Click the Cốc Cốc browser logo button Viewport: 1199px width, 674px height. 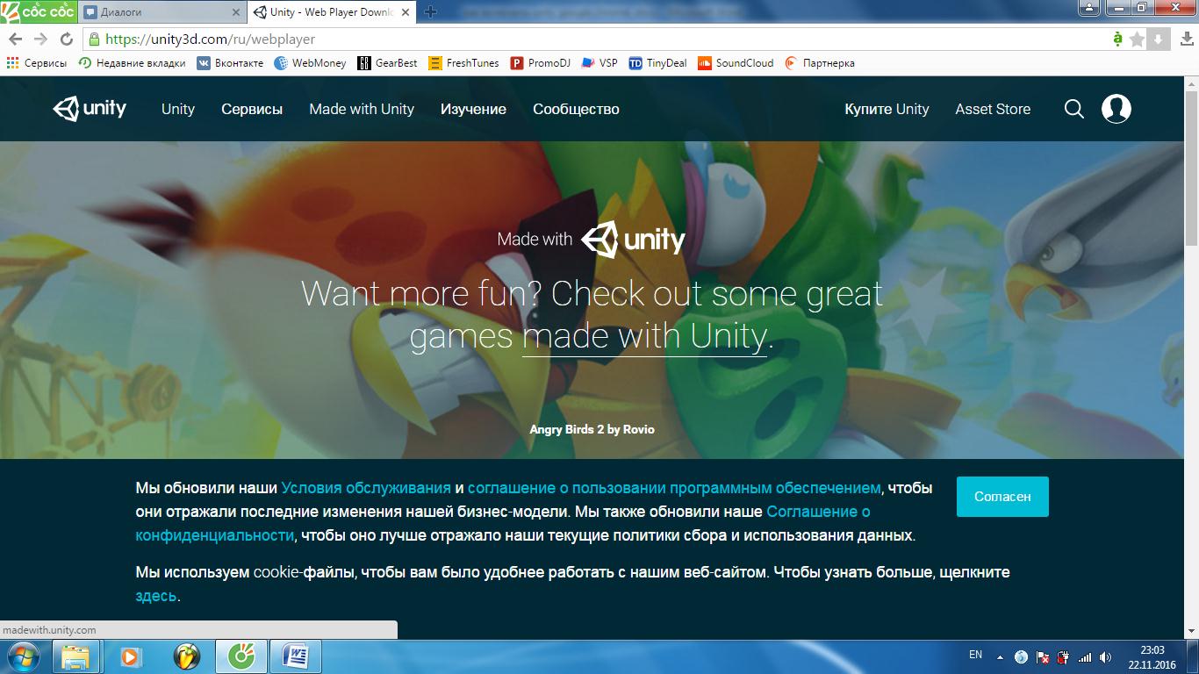(x=38, y=11)
